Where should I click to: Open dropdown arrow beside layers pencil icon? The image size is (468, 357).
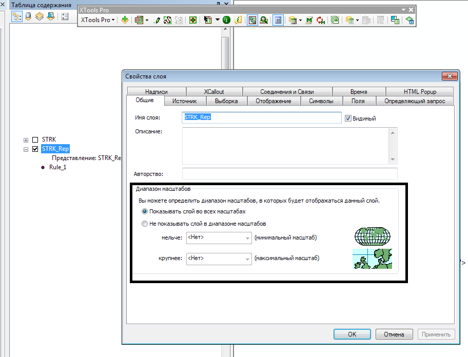300,21
